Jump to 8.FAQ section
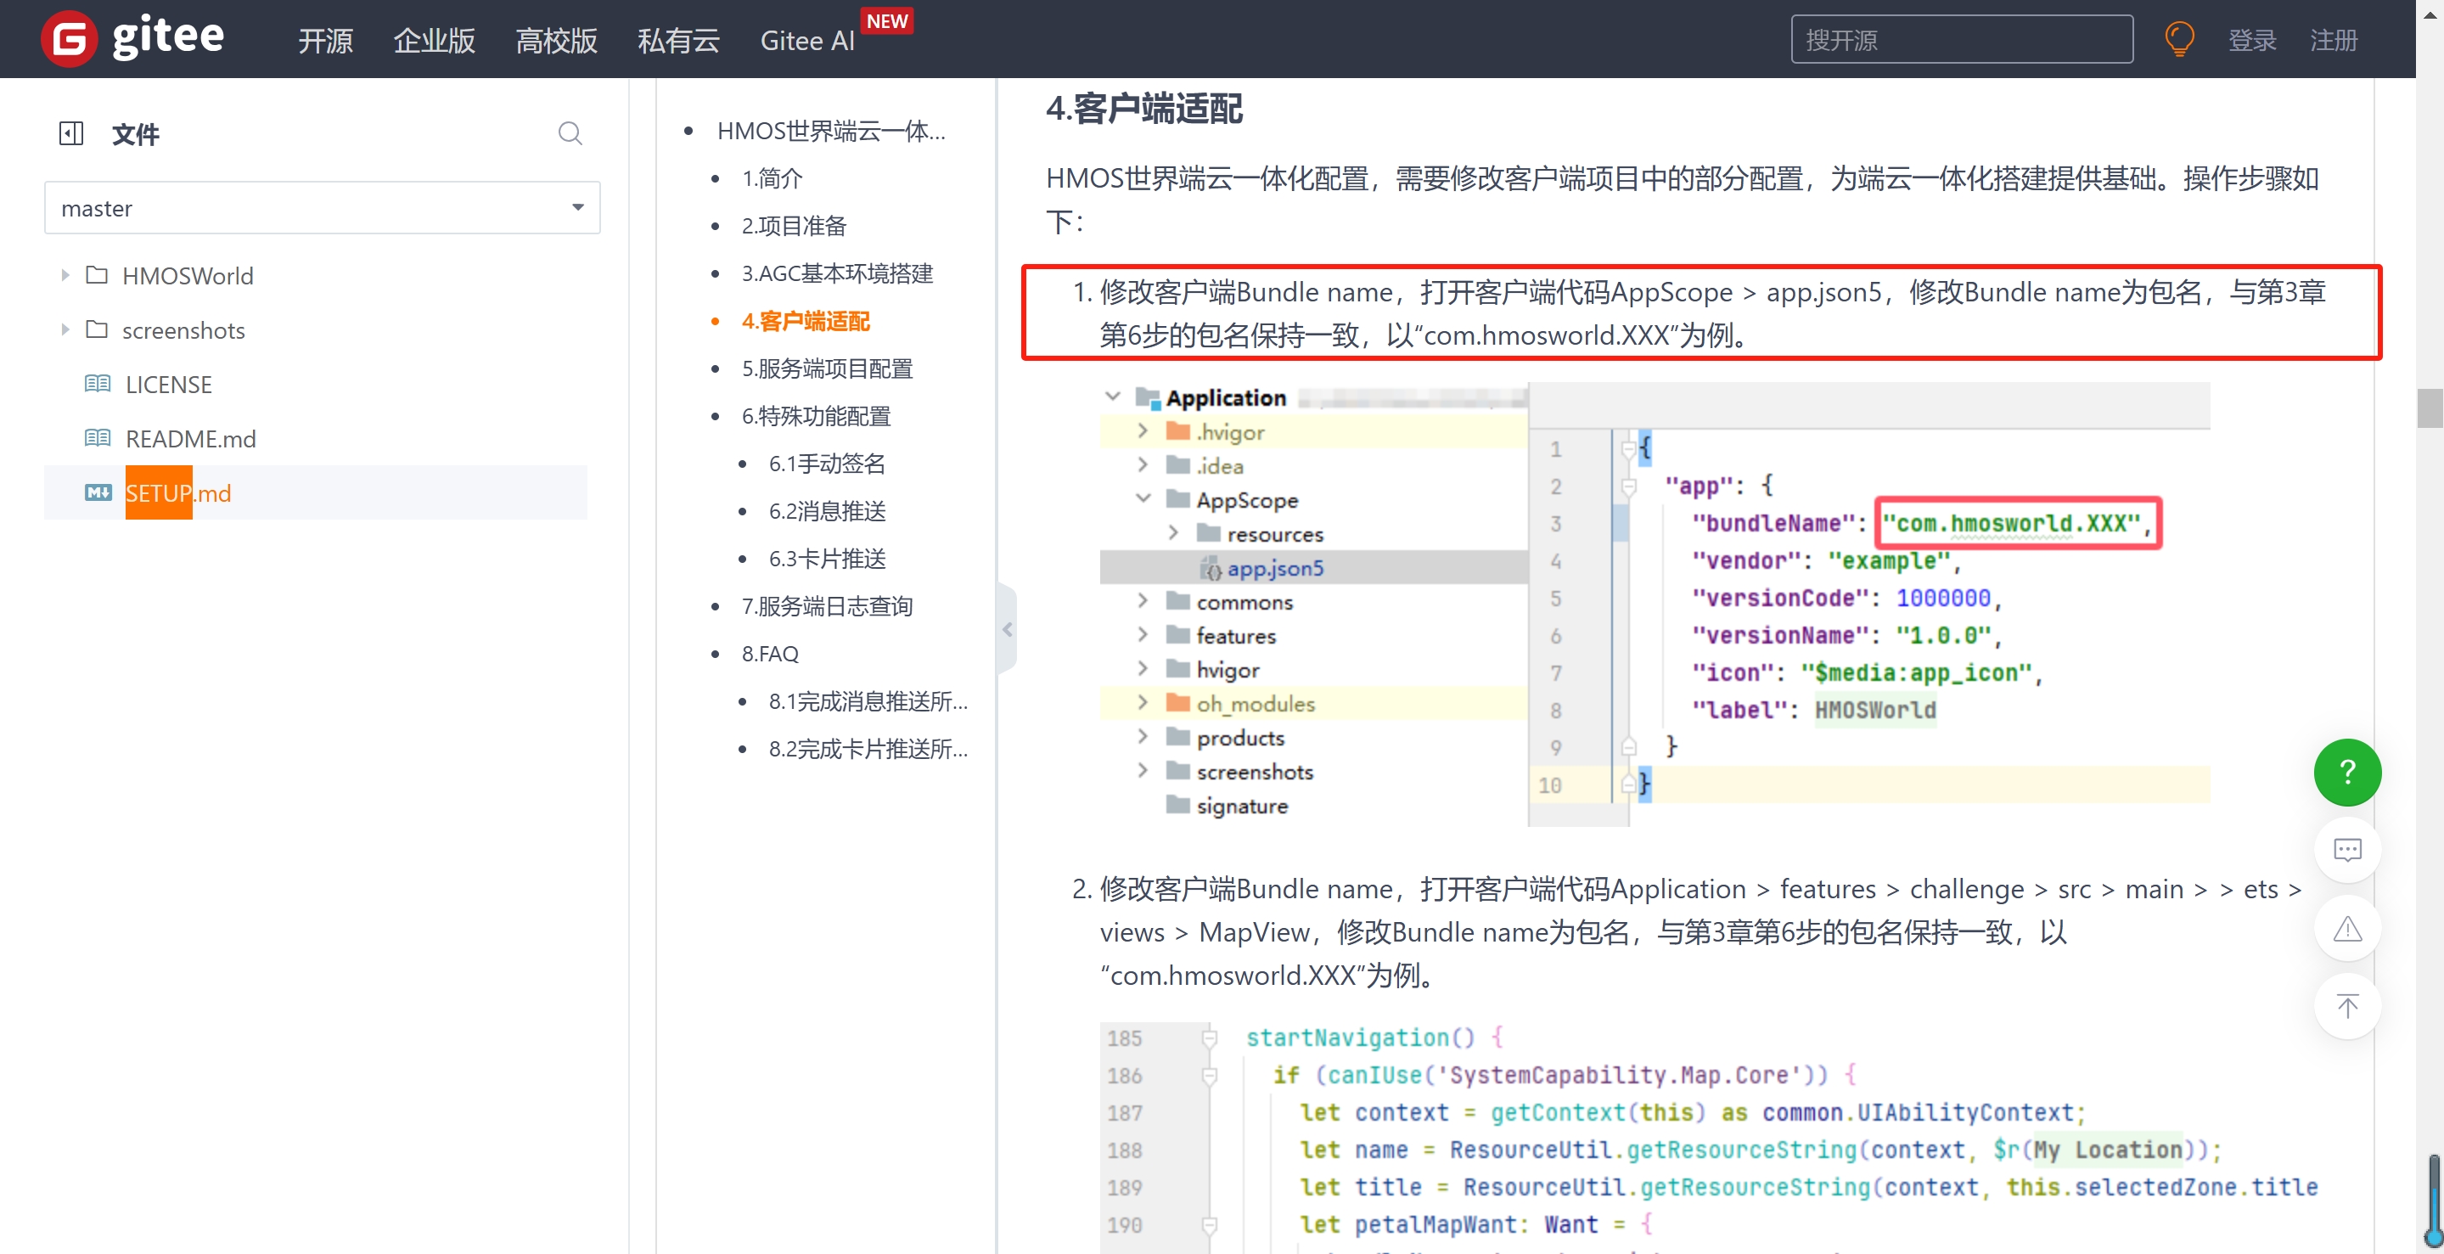This screenshot has width=2444, height=1254. click(x=769, y=654)
